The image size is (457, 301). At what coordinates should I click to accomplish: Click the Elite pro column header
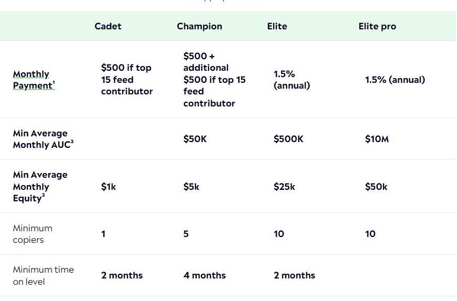coord(377,26)
